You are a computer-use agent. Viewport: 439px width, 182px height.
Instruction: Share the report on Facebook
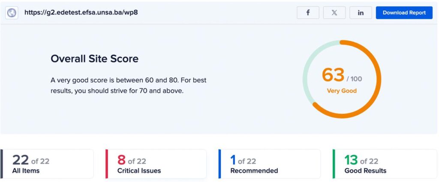coord(308,12)
